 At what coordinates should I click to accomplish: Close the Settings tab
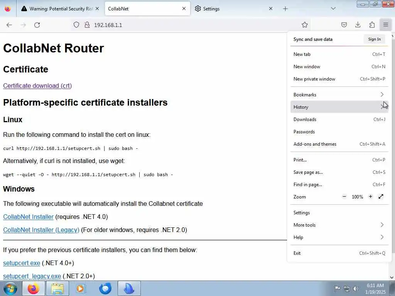pyautogui.click(x=270, y=8)
